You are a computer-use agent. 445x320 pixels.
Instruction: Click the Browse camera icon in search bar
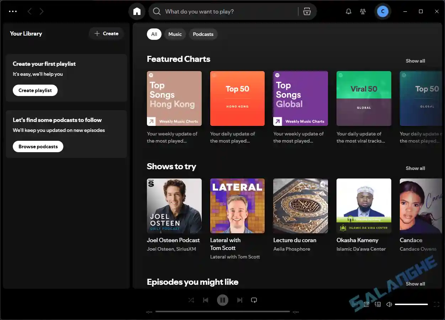[x=307, y=11]
